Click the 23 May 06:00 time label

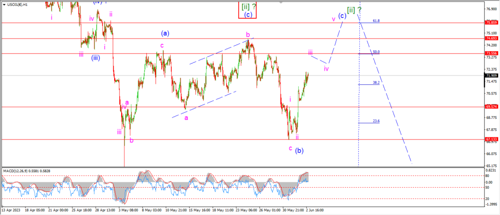[246, 210]
